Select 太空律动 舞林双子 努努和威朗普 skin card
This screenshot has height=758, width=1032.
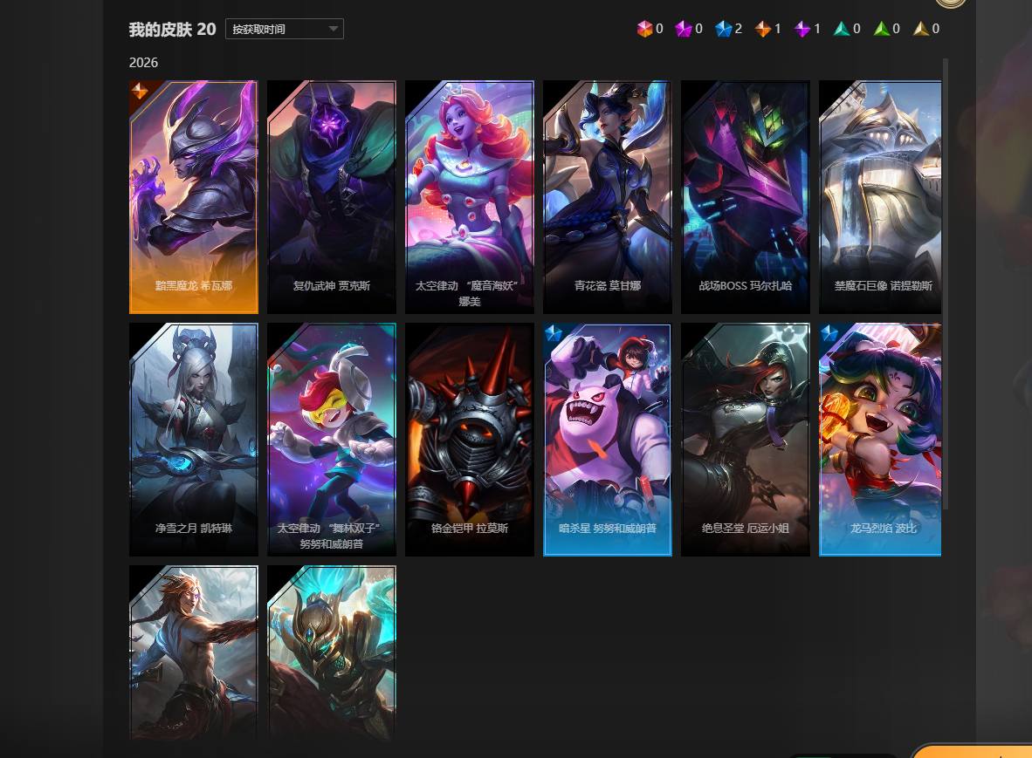click(332, 440)
